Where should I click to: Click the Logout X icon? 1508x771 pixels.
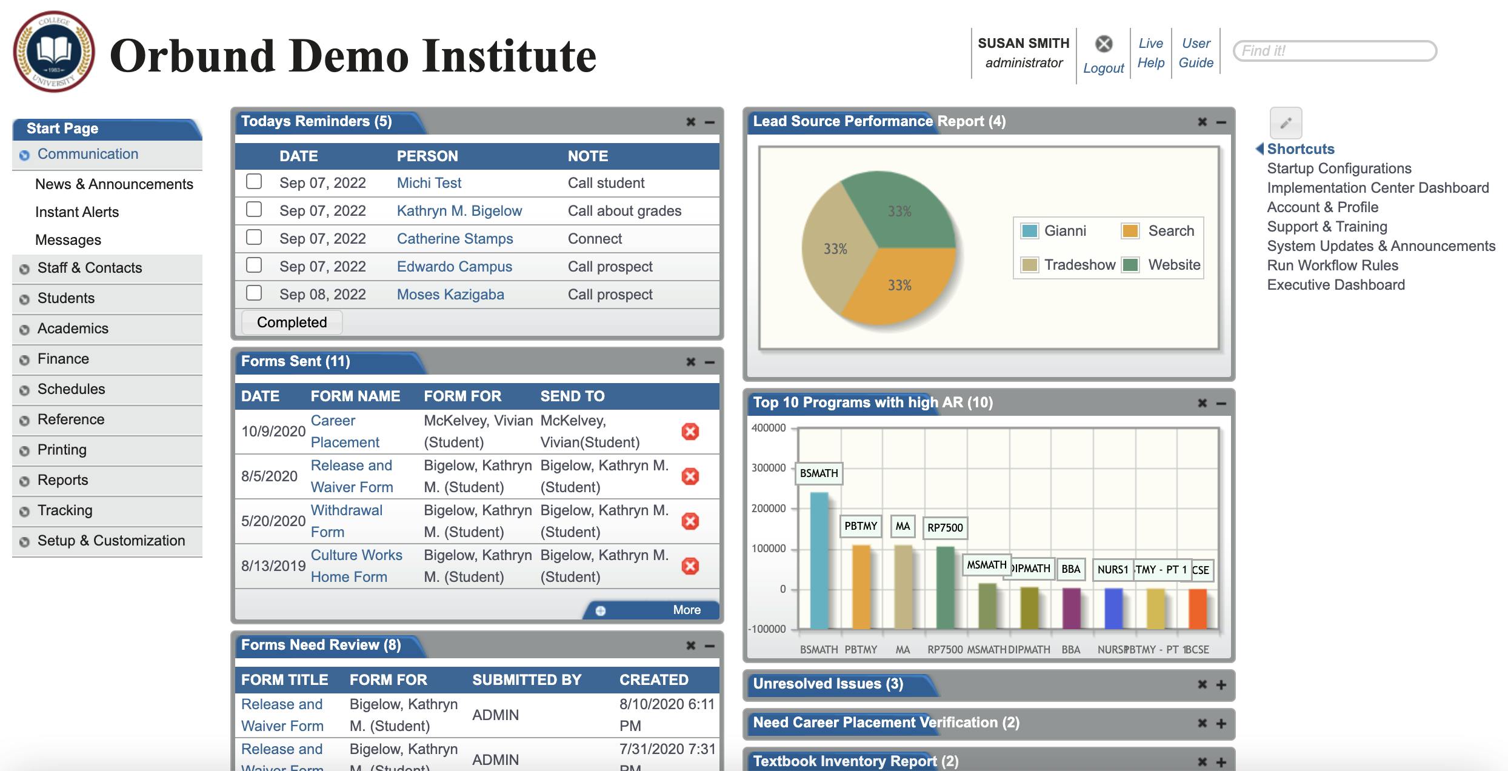[x=1104, y=44]
